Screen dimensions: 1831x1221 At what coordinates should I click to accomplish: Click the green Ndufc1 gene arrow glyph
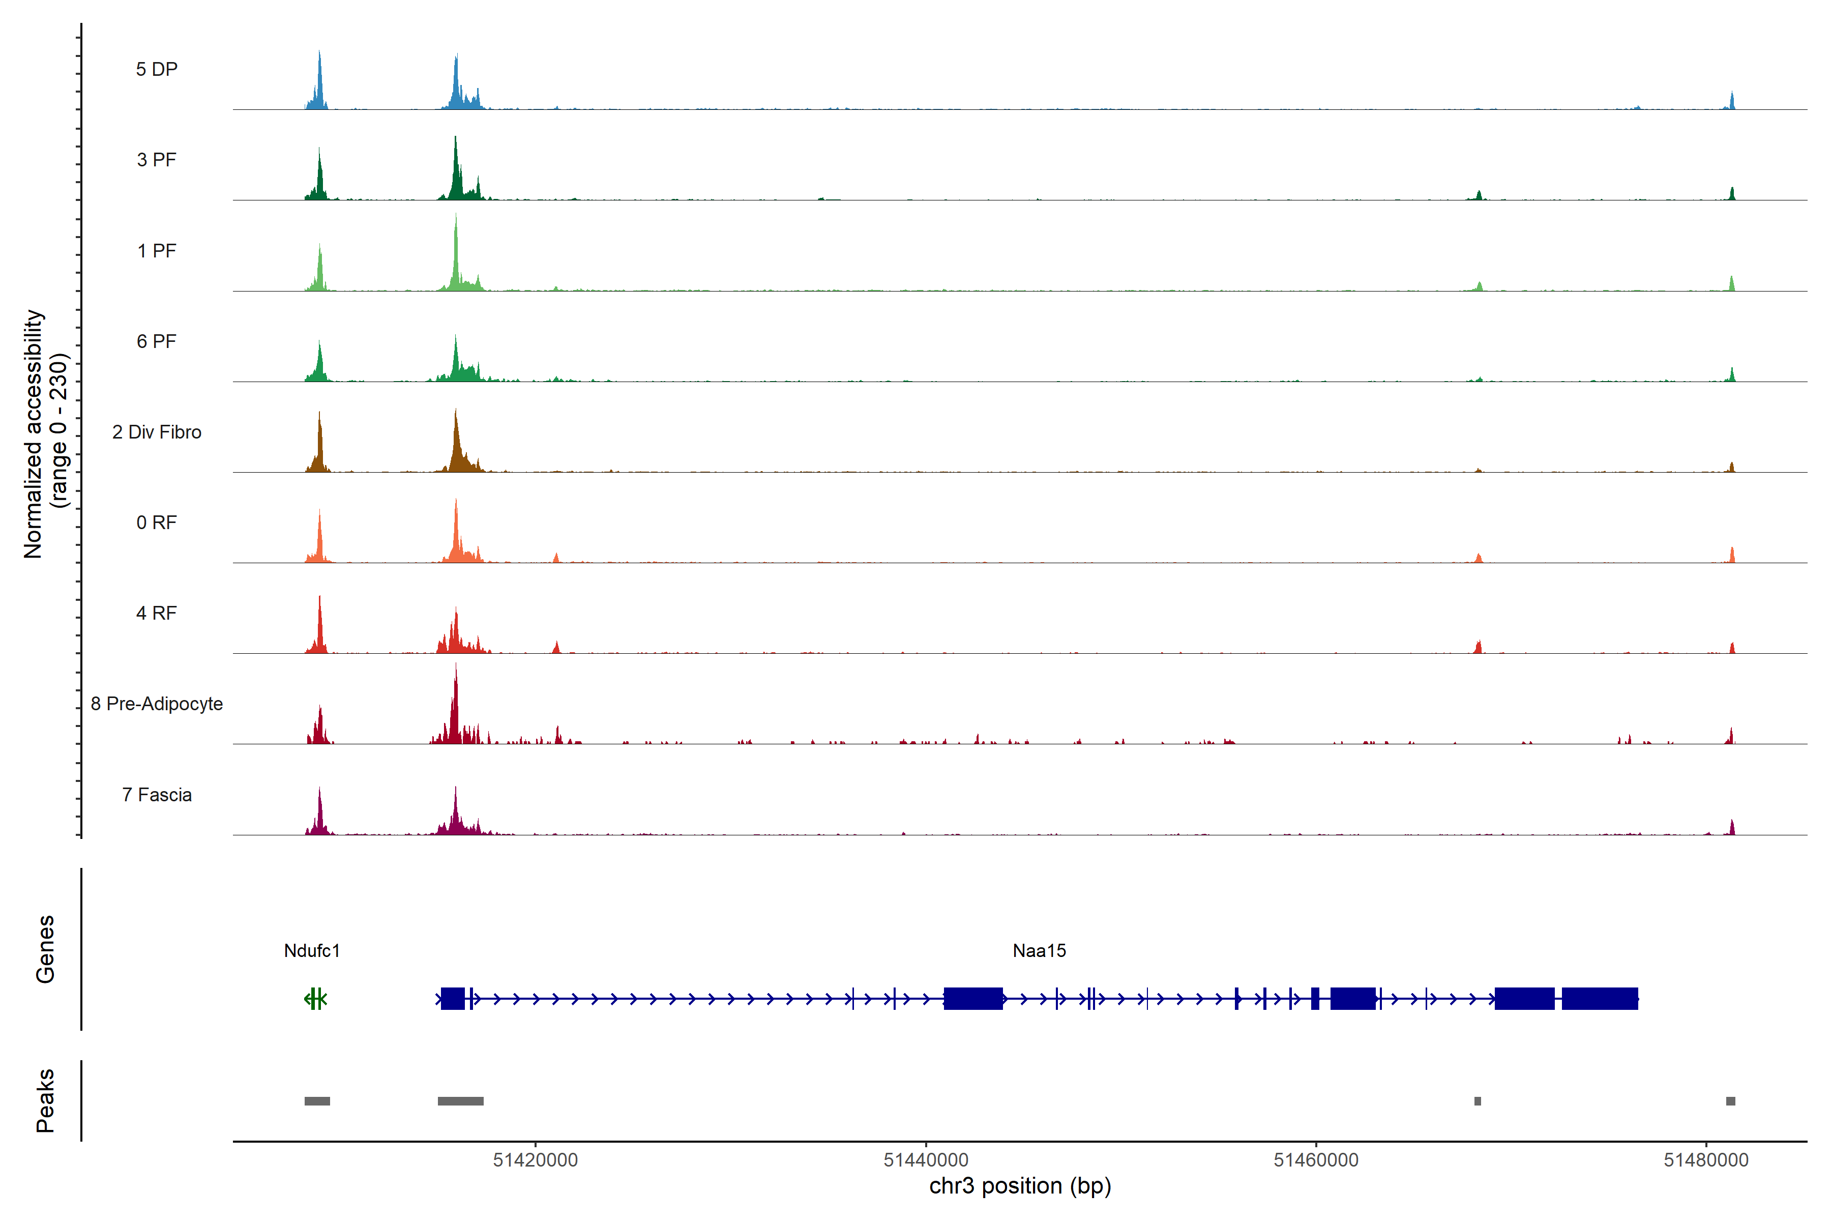pyautogui.click(x=314, y=998)
